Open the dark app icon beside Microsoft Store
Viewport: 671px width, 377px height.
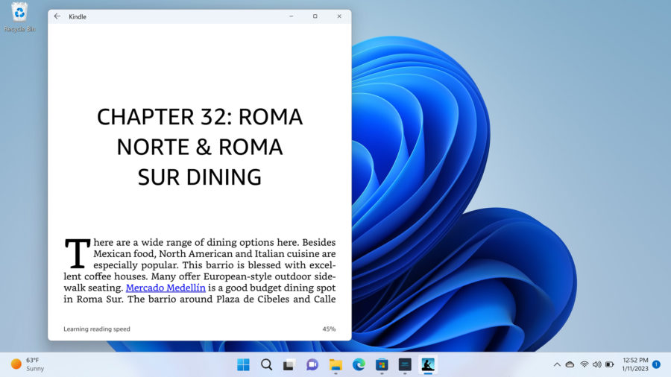[405, 364]
